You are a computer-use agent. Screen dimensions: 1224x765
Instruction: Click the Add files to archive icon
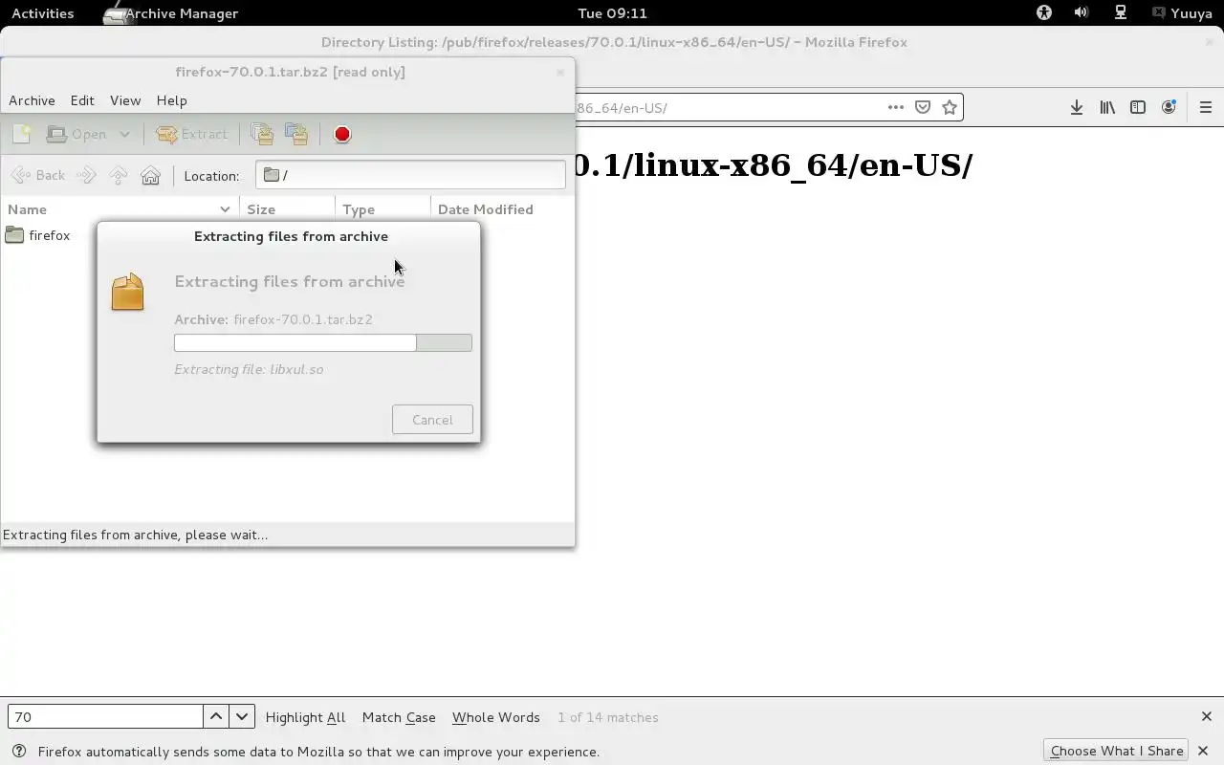coord(262,134)
